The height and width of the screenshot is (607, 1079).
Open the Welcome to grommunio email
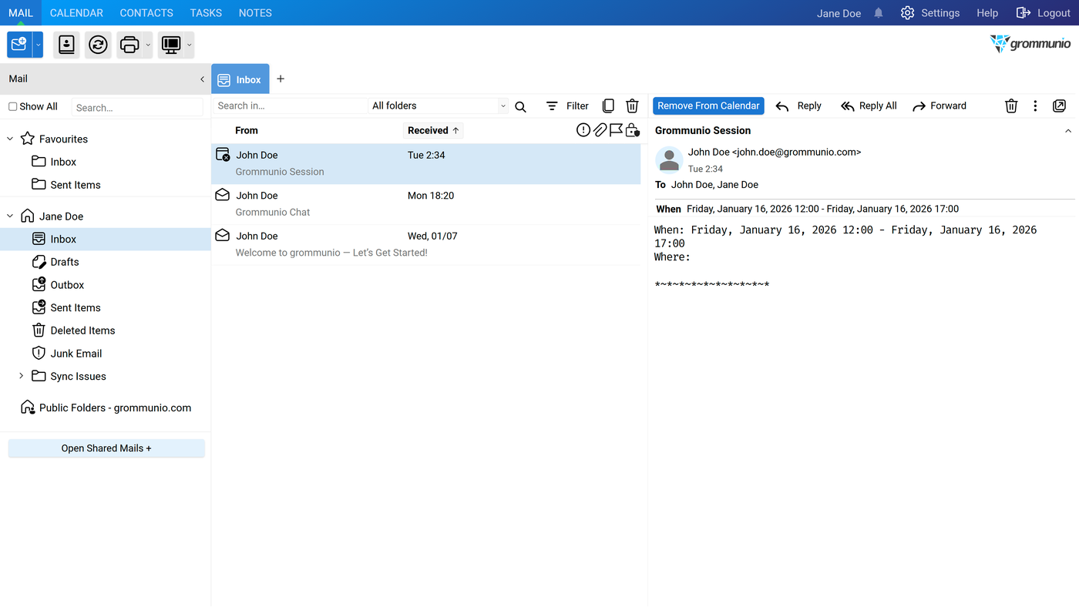click(426, 245)
